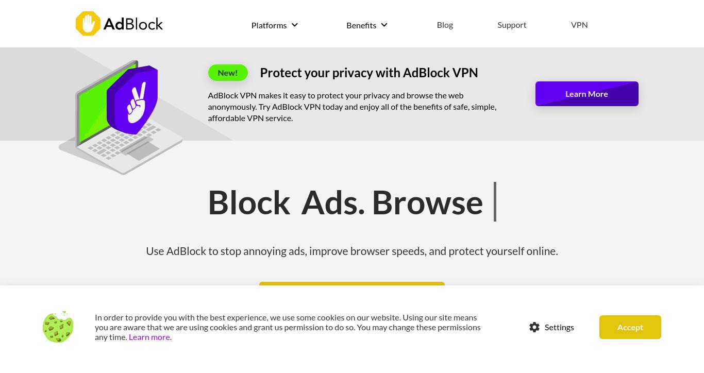Click the AdBlock hand logo icon
This screenshot has height=373, width=704.
(x=88, y=24)
